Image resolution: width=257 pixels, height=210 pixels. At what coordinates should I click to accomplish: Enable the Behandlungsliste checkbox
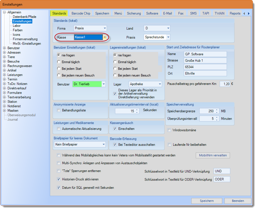(59, 110)
